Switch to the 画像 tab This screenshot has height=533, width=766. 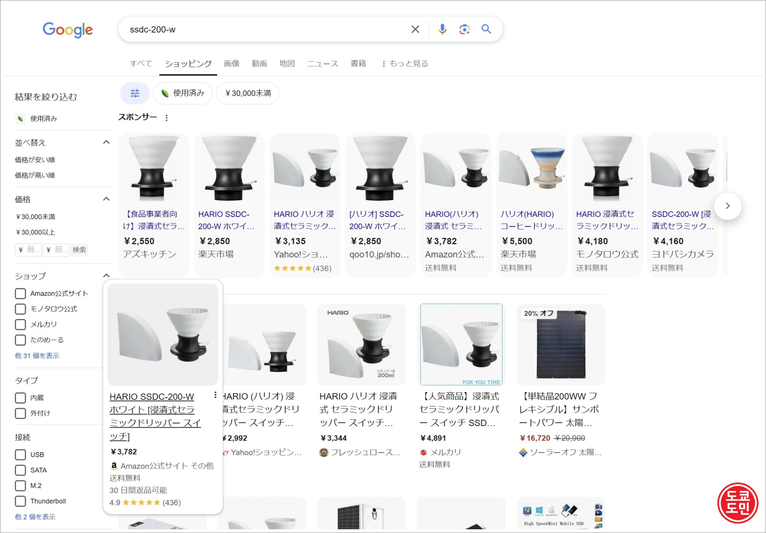click(231, 64)
